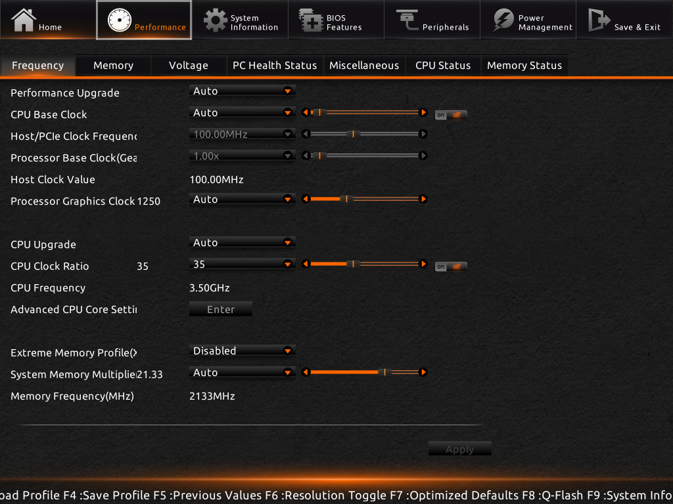Open the PC Health Status tab
Image resolution: width=673 pixels, height=504 pixels.
[x=274, y=66]
